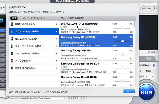Select アマゾン動画へ category

click(34, 61)
